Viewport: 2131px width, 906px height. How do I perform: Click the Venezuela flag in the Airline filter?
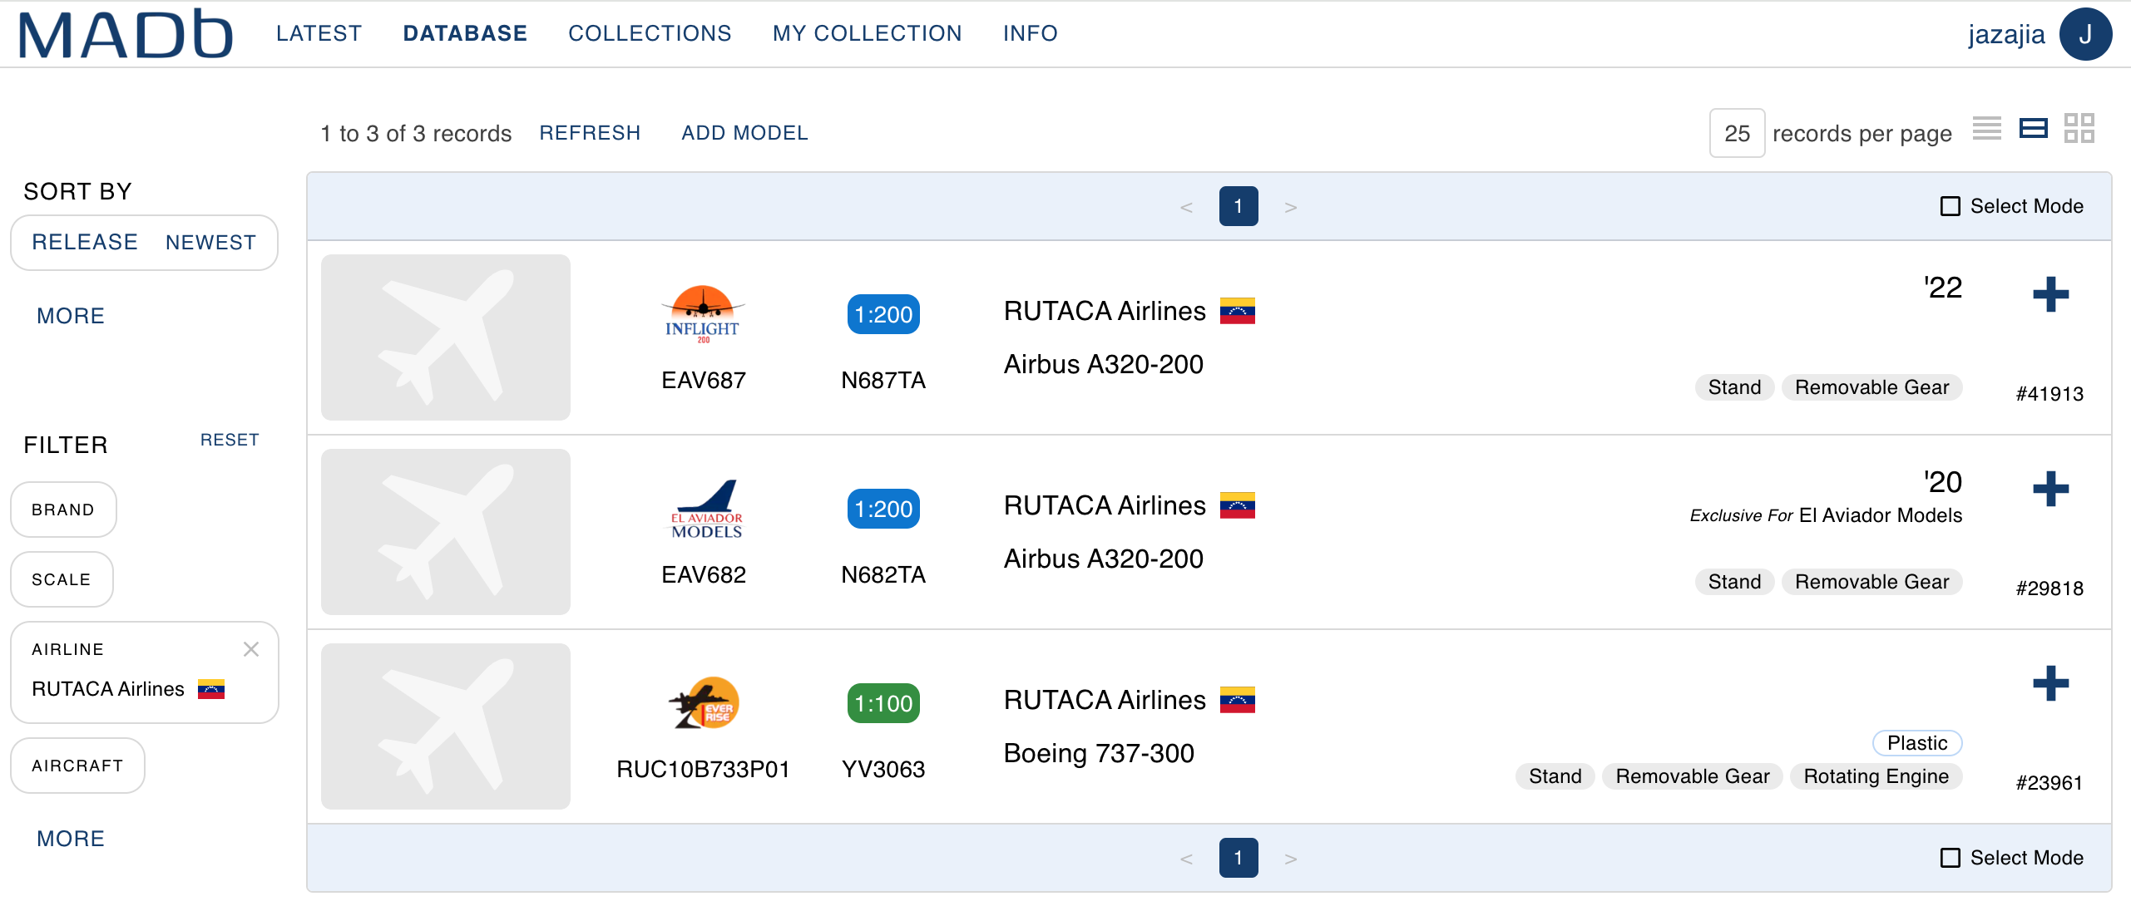coord(211,689)
